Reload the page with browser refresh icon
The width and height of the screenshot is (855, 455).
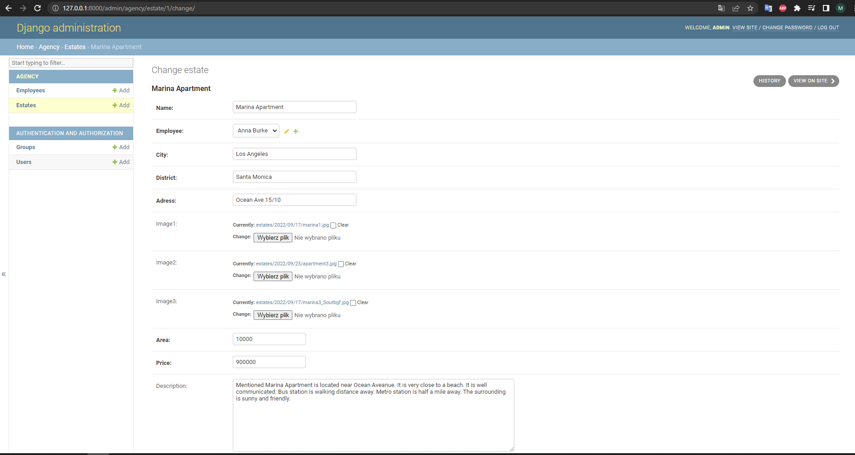click(x=37, y=8)
